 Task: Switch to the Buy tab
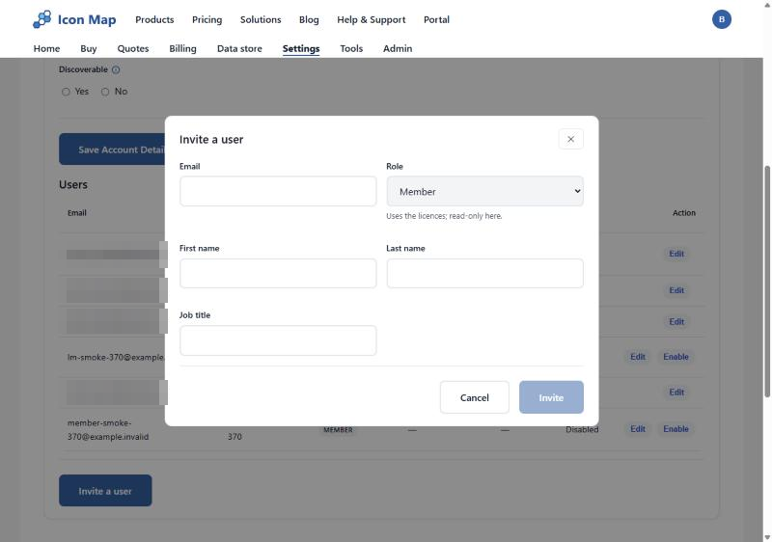click(x=89, y=48)
